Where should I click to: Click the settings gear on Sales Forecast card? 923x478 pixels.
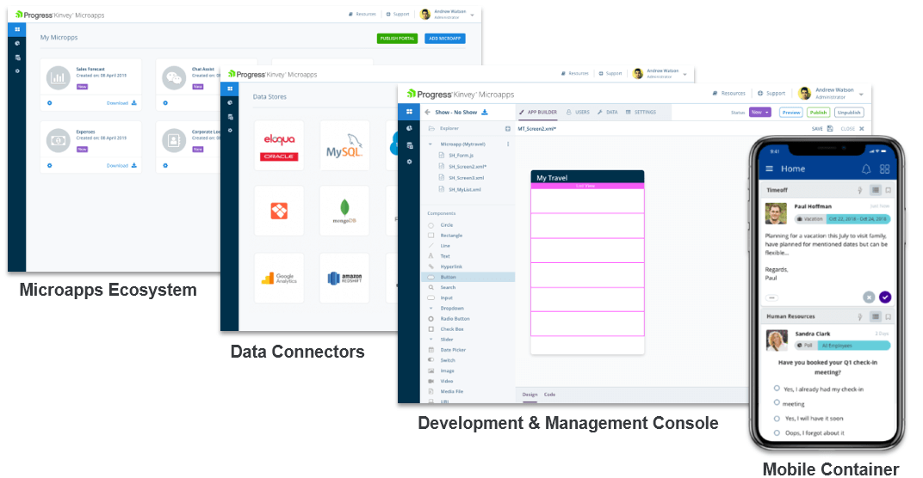click(49, 103)
